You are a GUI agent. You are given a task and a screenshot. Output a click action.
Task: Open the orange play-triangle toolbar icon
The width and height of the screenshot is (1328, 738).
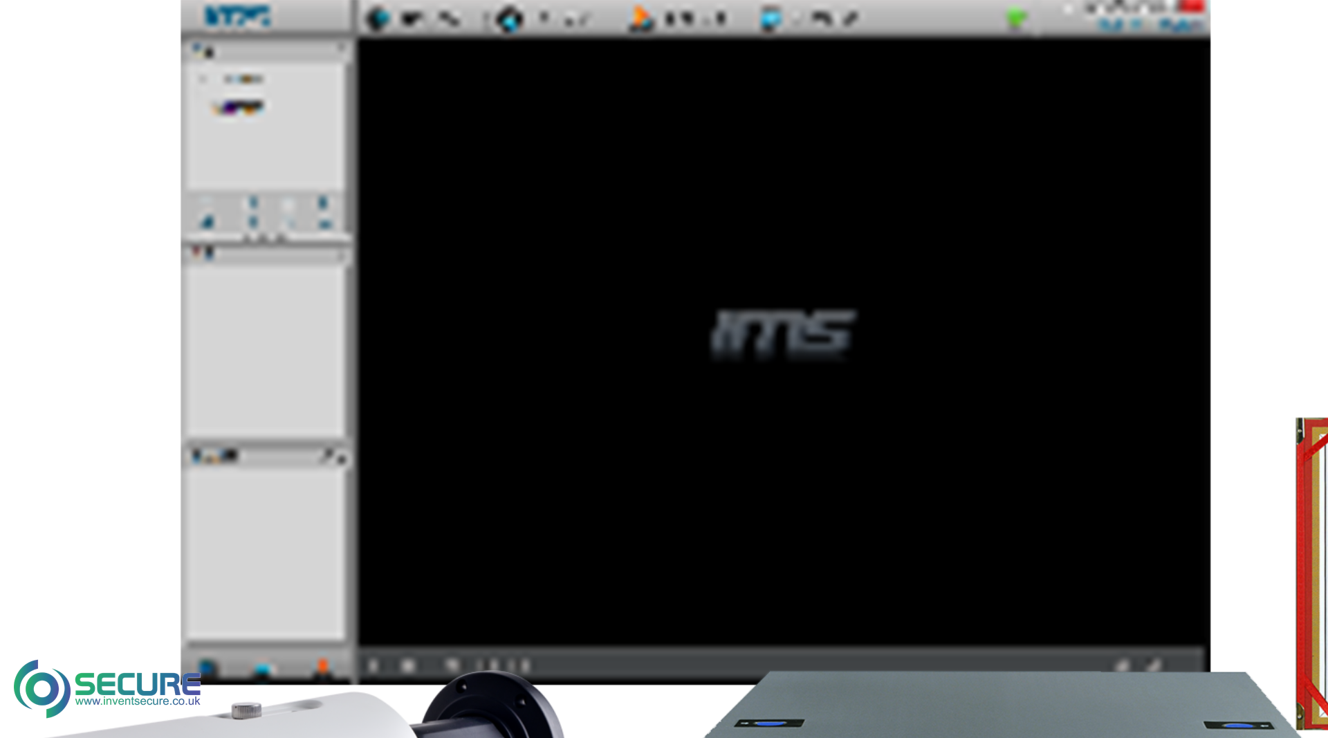tap(640, 19)
